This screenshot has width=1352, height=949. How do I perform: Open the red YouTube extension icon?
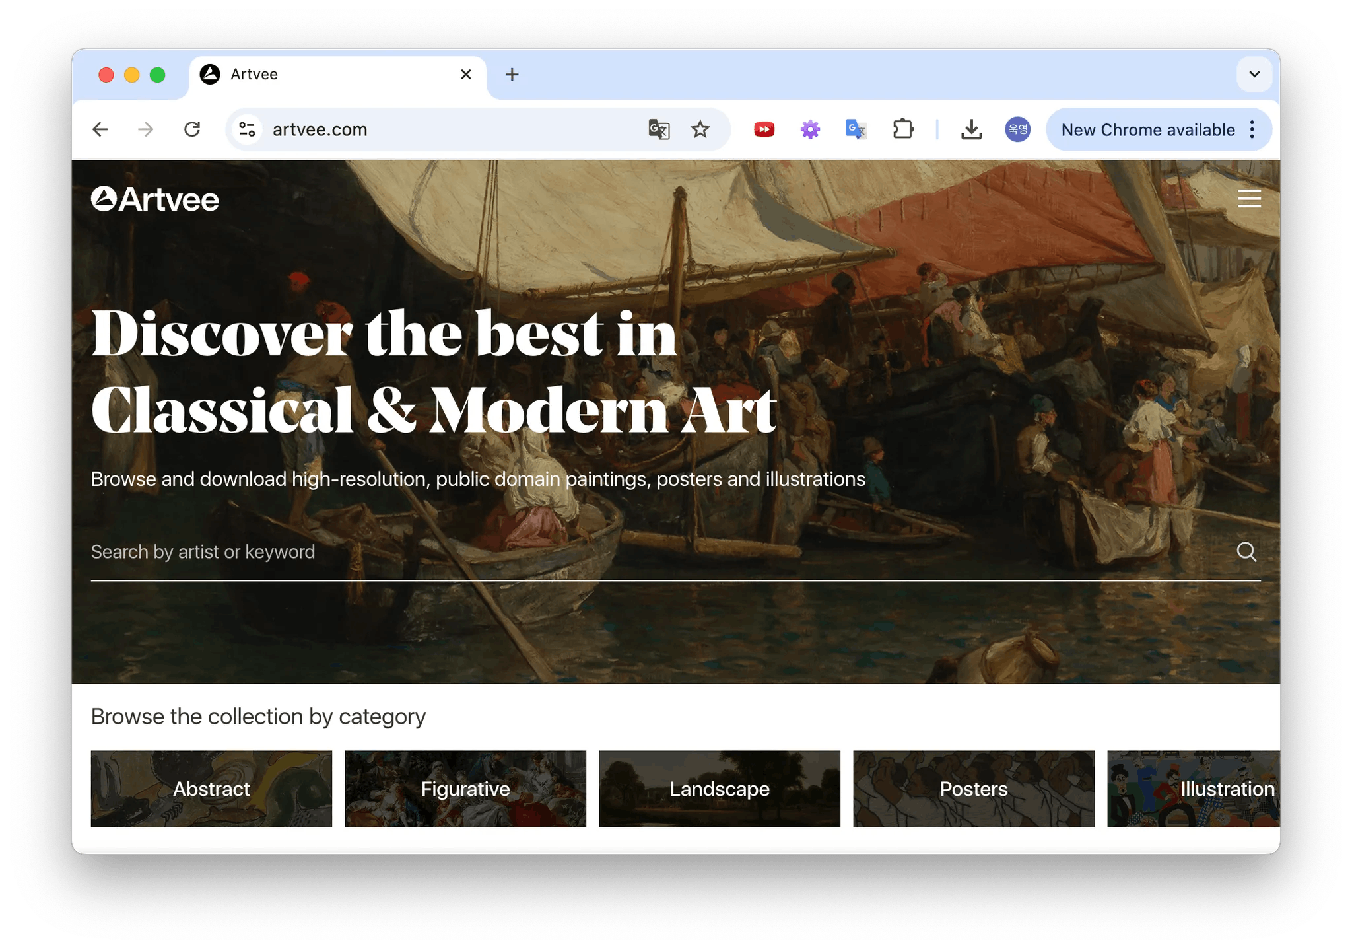click(x=764, y=129)
